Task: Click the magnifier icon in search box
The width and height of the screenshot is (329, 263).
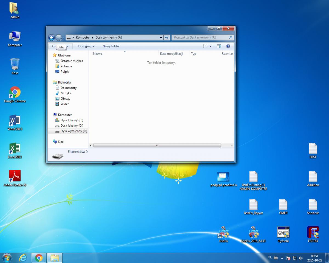Action: pos(231,38)
